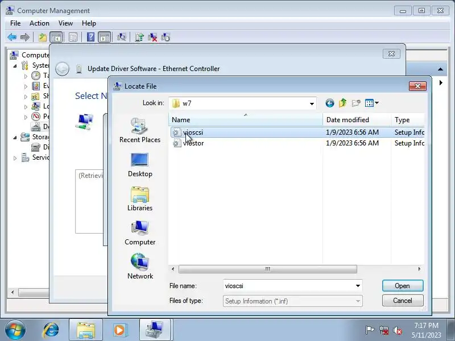Go up one level in Locate File

(343, 103)
